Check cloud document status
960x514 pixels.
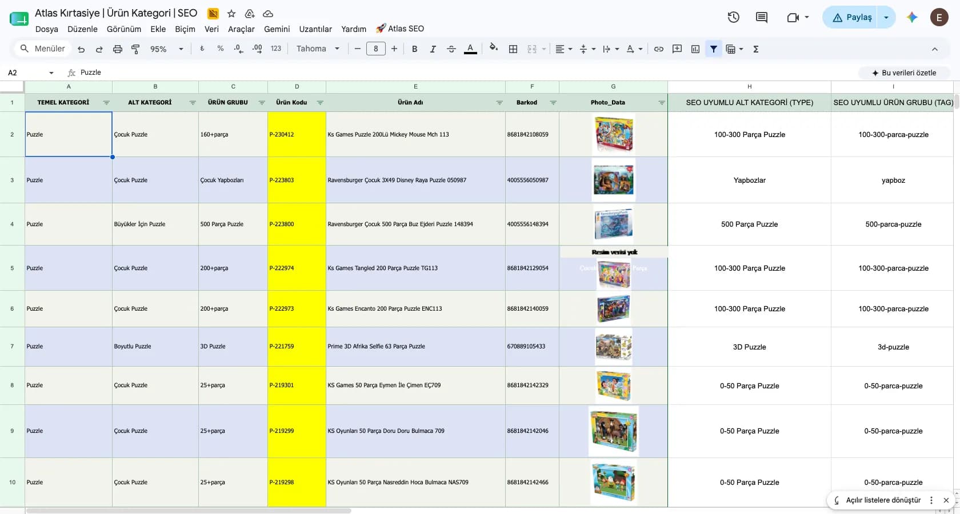click(268, 14)
